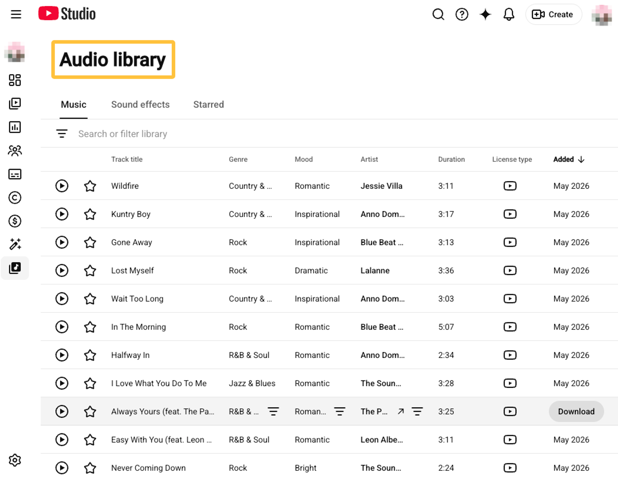The image size is (618, 477).
Task: Download the Always Yours track
Action: [576, 411]
